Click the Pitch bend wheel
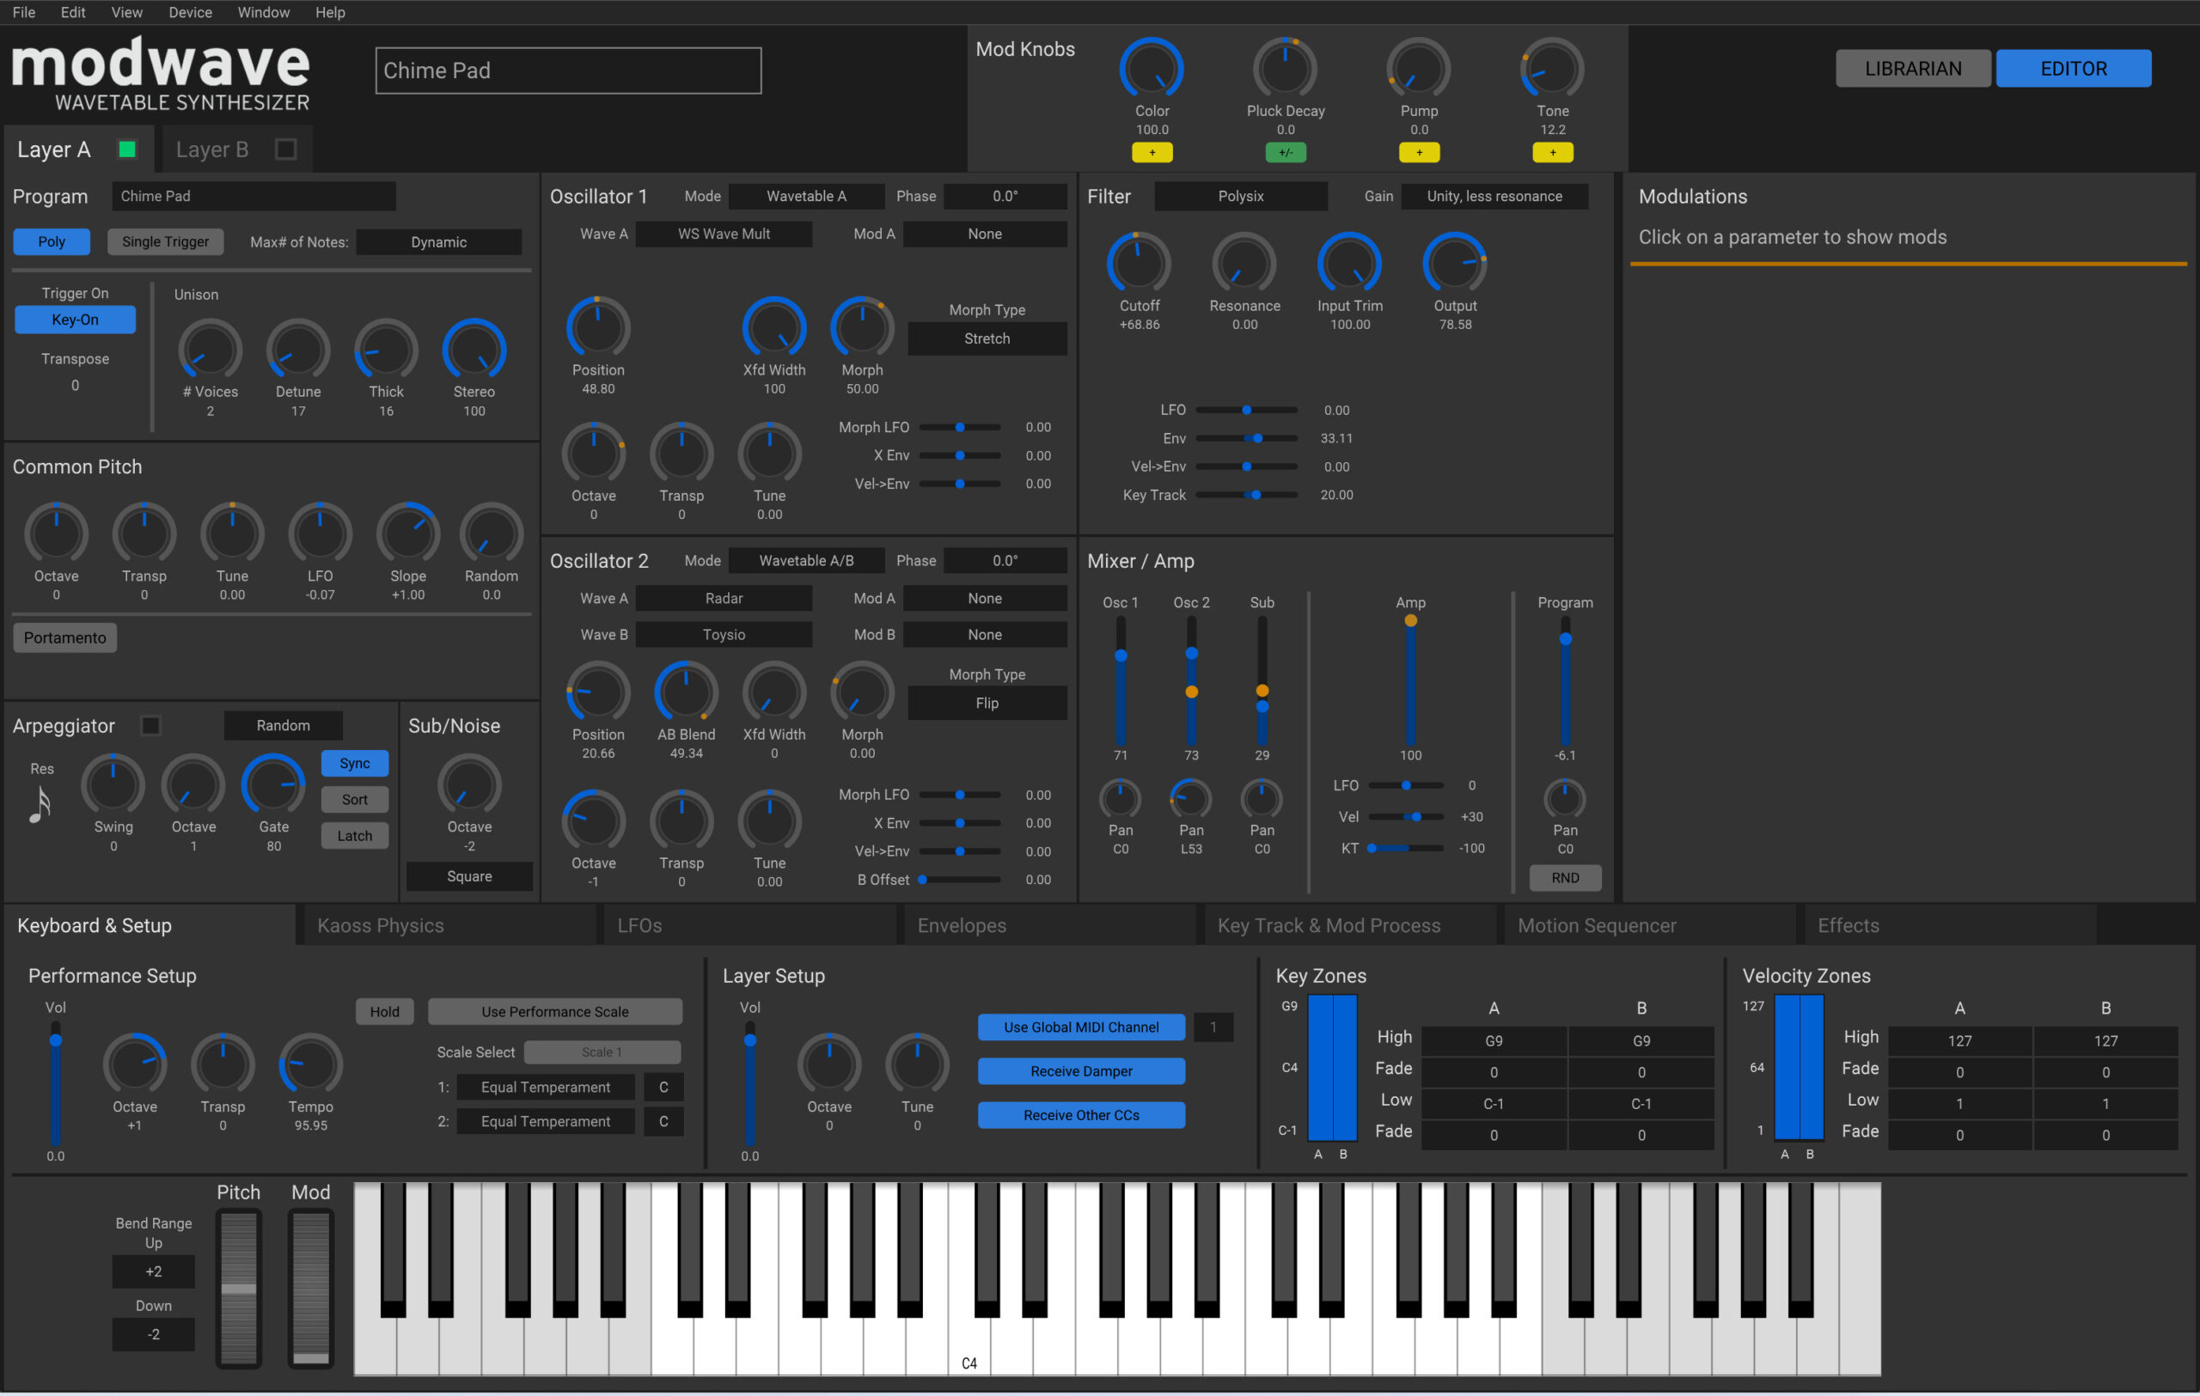Image resolution: width=2200 pixels, height=1396 pixels. 238,1288
